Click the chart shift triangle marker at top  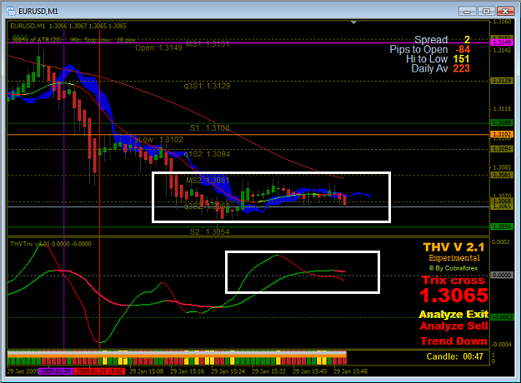[x=353, y=22]
